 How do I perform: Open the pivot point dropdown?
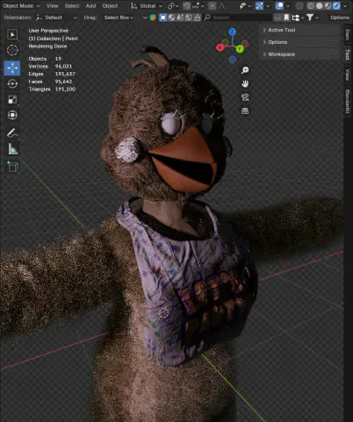tap(173, 6)
